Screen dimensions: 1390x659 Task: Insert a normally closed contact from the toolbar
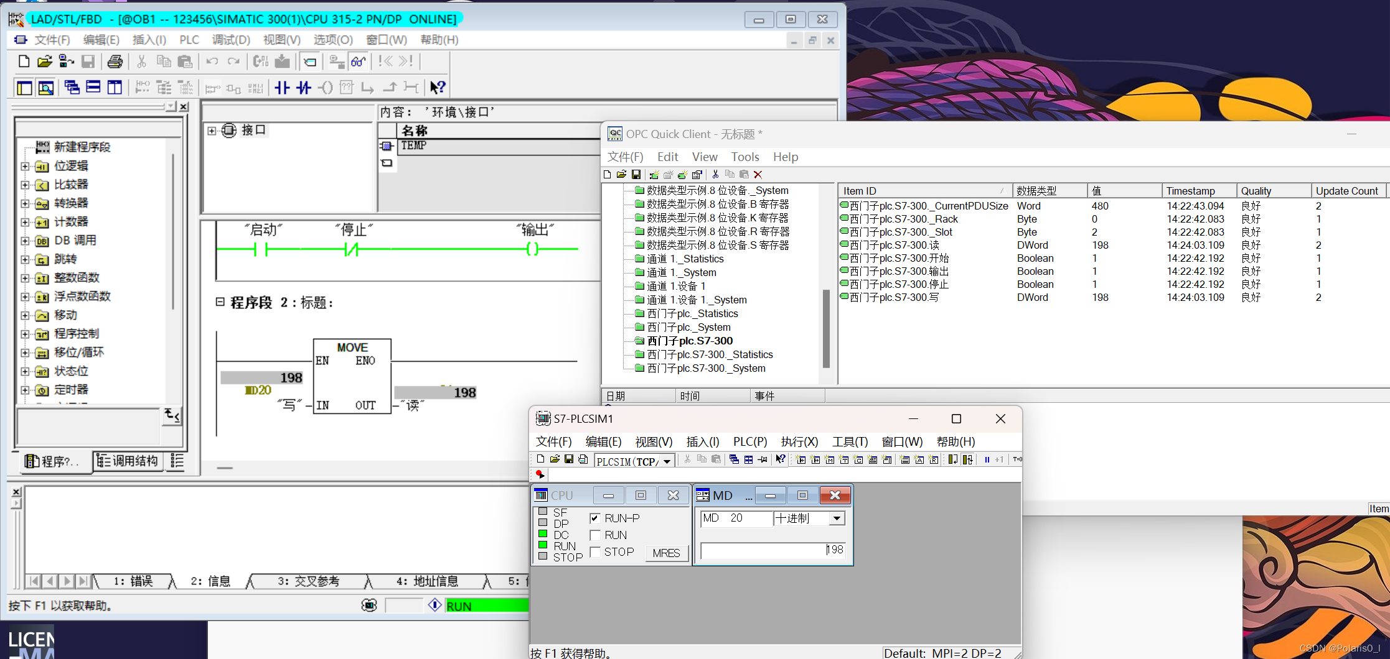click(304, 88)
